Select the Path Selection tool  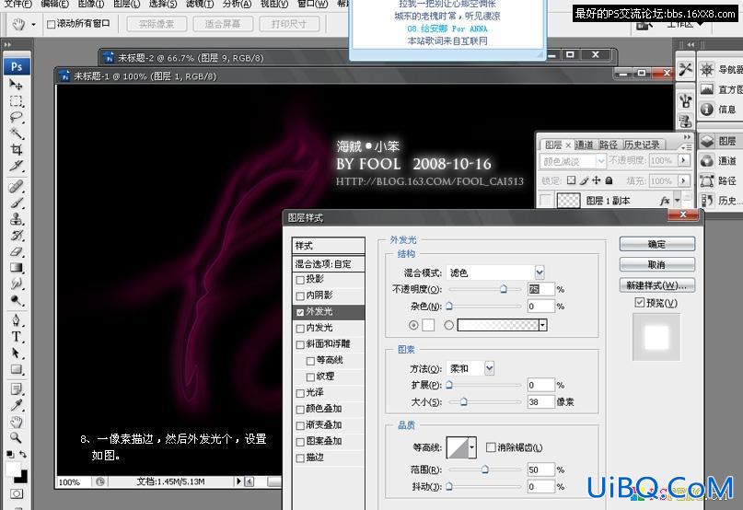(16, 354)
